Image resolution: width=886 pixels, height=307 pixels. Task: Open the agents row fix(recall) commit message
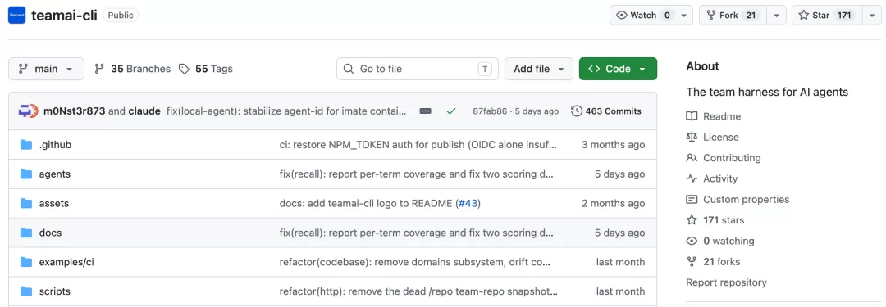(x=417, y=174)
